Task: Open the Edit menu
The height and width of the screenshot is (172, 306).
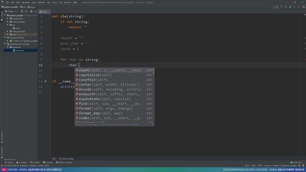Action: tap(12, 2)
